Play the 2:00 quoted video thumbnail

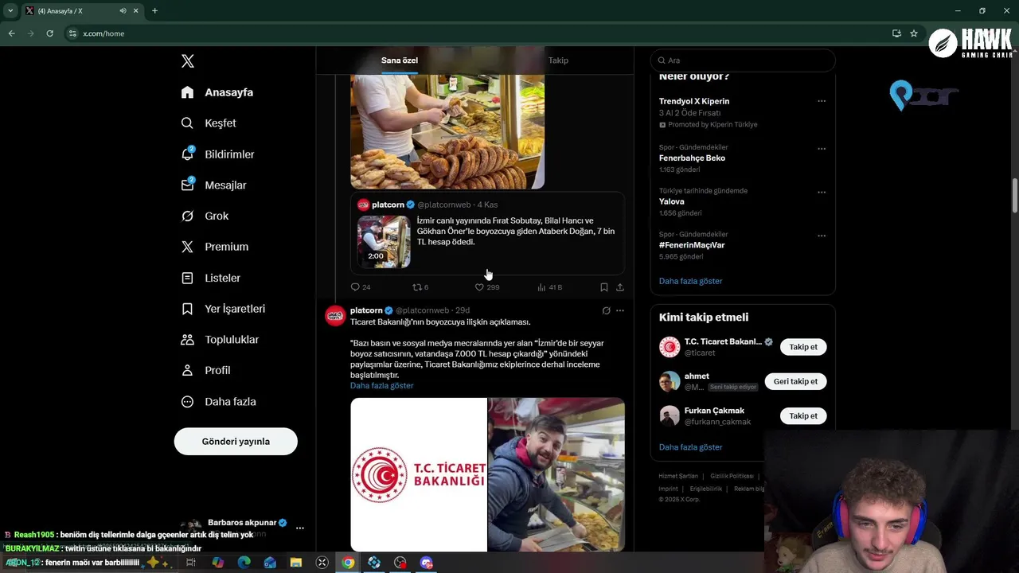coord(384,242)
